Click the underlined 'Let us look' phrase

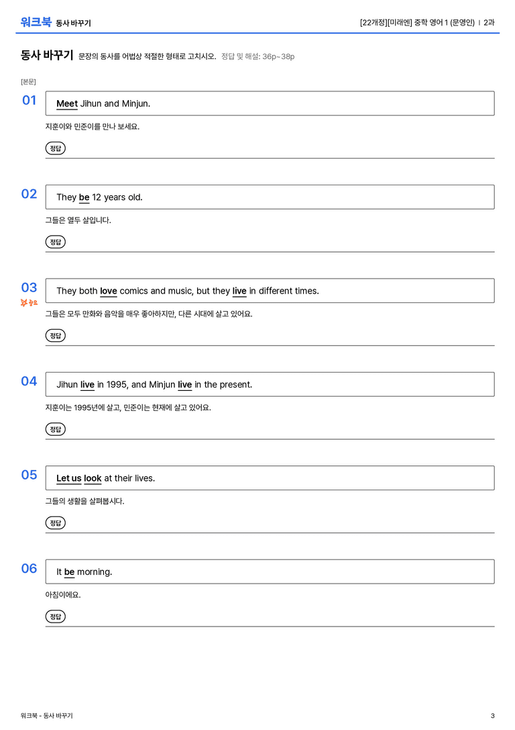[78, 478]
